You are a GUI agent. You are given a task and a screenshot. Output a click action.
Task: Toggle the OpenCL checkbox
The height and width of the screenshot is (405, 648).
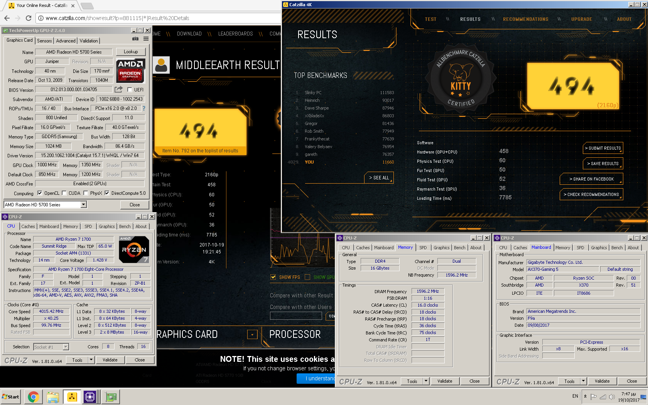(39, 193)
